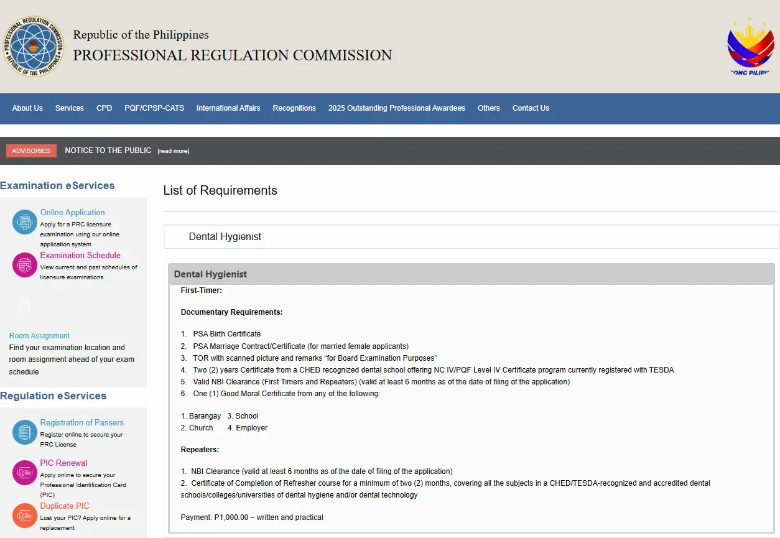Click NOTICE TO THE PUBLIC ticker text

tap(108, 151)
